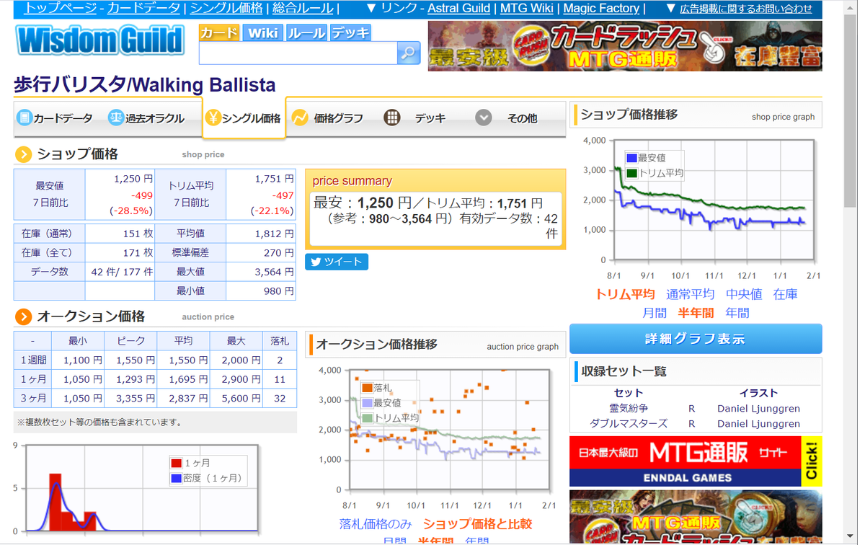Click the 1,250 円 lowest price cell
This screenshot has height=545, width=865.
120,195
